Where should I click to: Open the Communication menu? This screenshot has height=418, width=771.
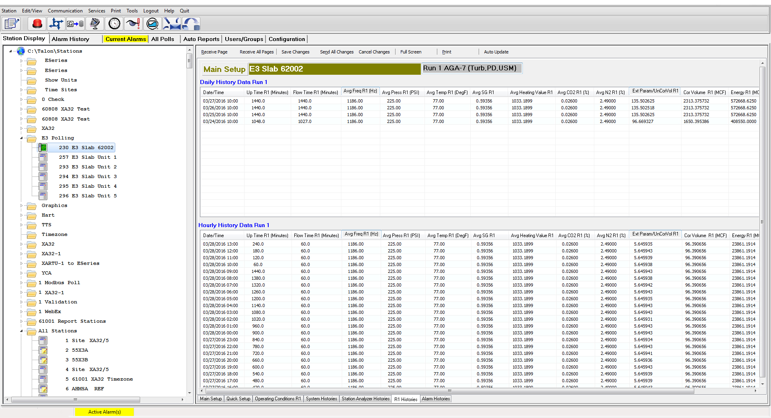point(65,11)
